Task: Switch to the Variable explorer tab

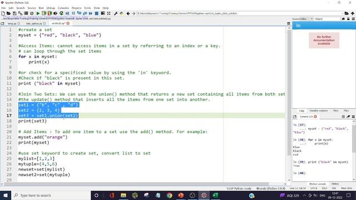Action: point(319,111)
